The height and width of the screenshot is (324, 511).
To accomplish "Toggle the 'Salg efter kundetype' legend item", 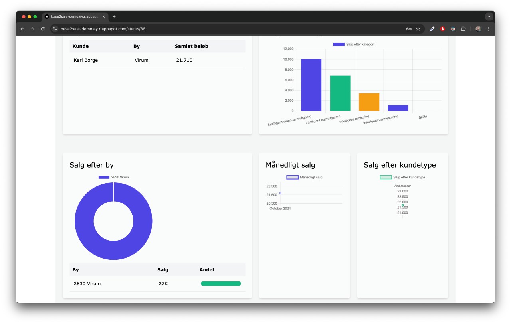I will tap(402, 177).
